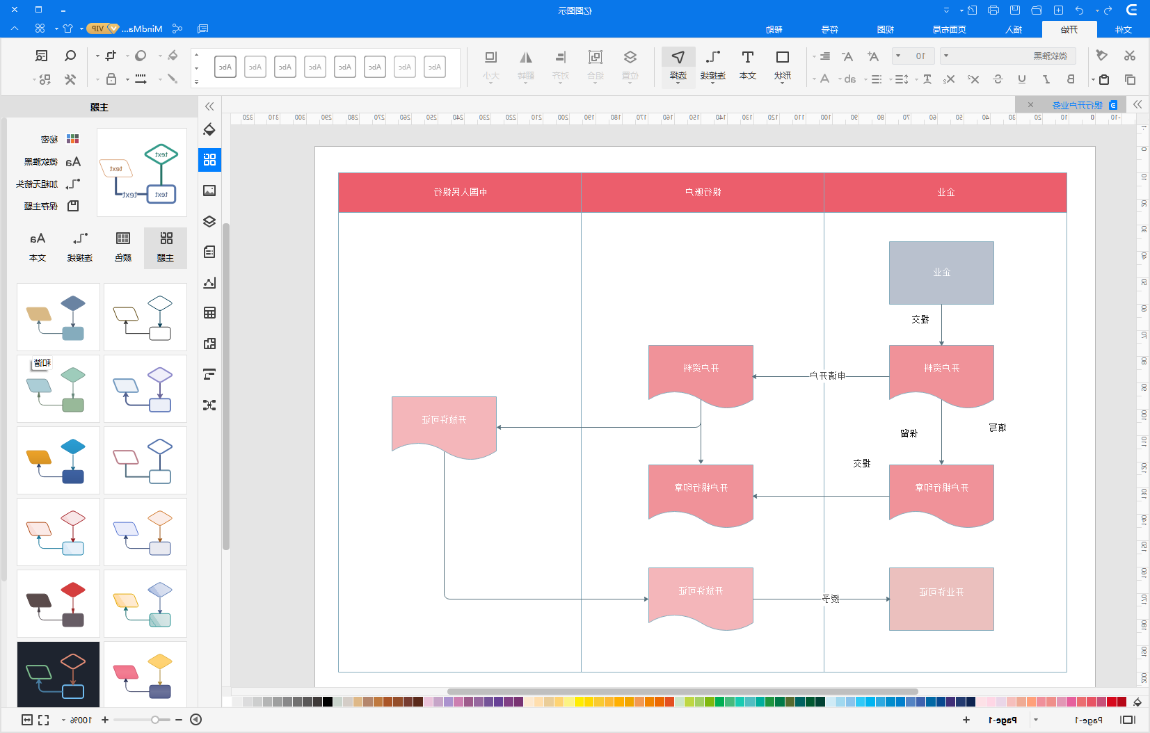Click the Open folder icon in title bar

pyautogui.click(x=1037, y=10)
